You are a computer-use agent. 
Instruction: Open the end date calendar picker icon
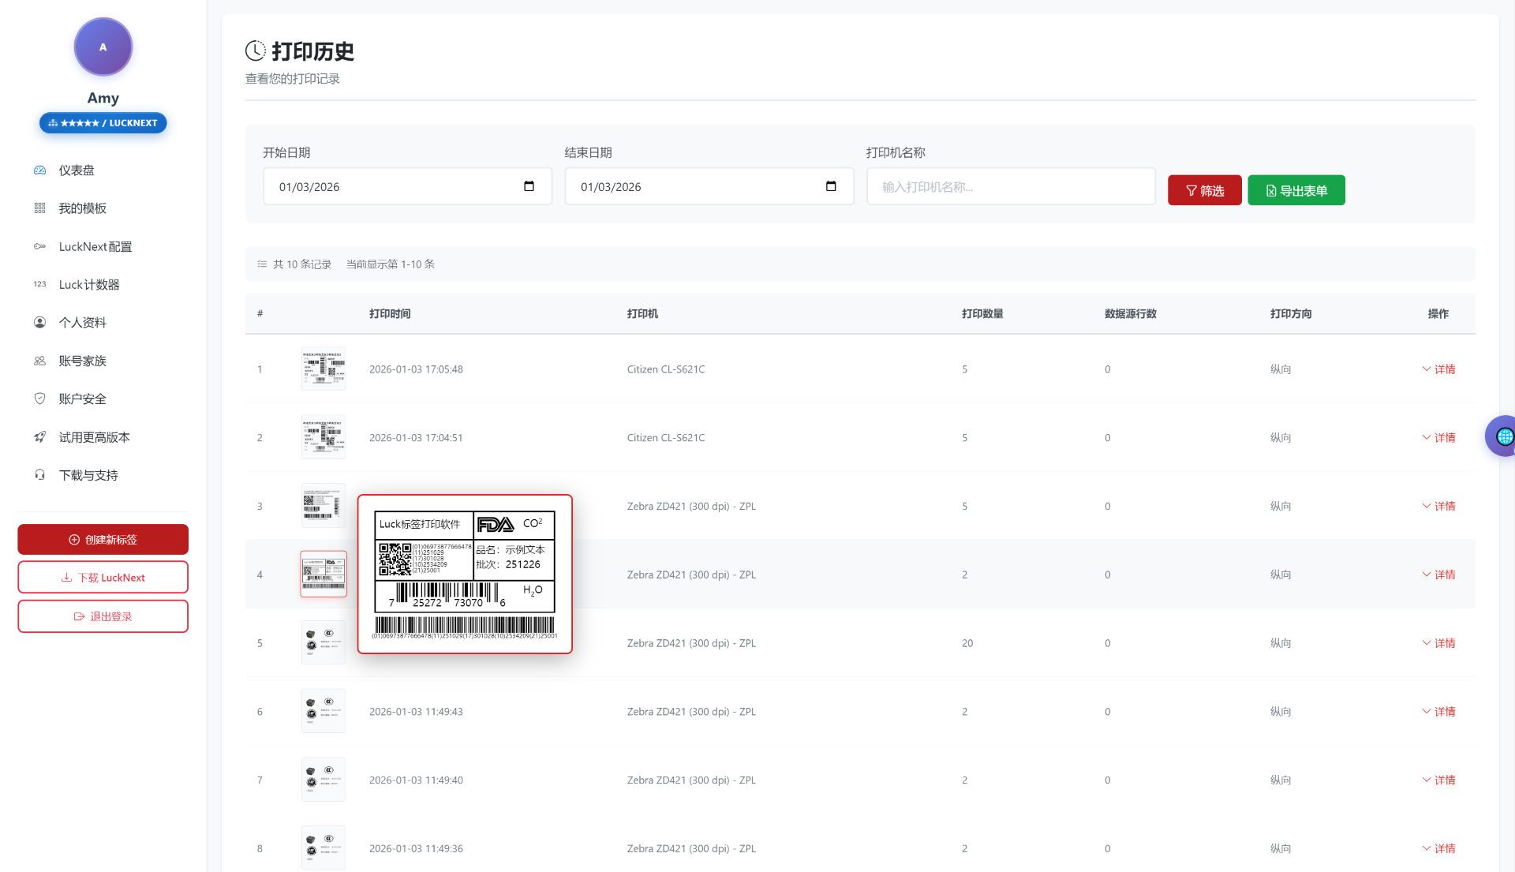[x=831, y=187]
